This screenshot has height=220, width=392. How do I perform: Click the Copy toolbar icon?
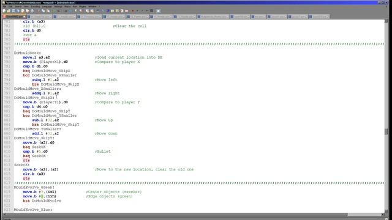43,11
